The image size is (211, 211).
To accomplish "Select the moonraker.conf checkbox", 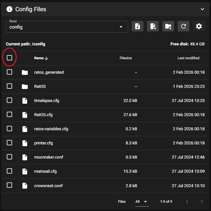I will click(9, 157).
